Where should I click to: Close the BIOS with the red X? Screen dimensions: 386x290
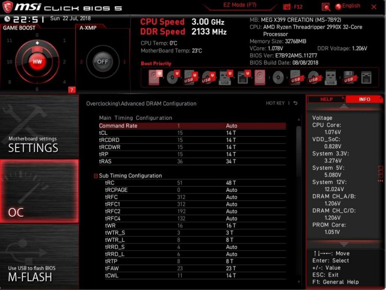(374, 7)
